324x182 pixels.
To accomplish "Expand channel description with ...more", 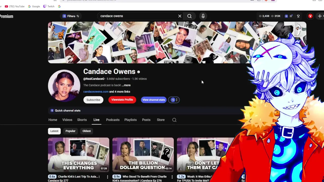I will [126, 85].
